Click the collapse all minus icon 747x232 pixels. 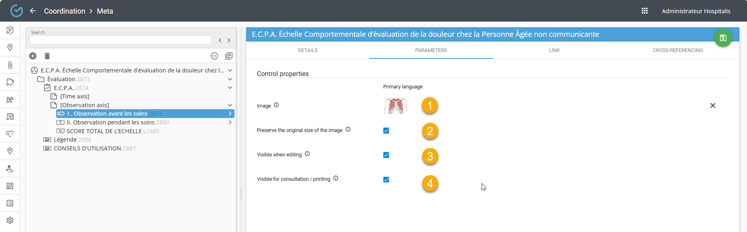point(215,56)
